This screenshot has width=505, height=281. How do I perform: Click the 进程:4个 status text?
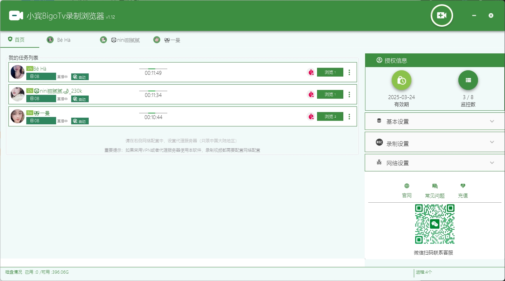(424, 272)
